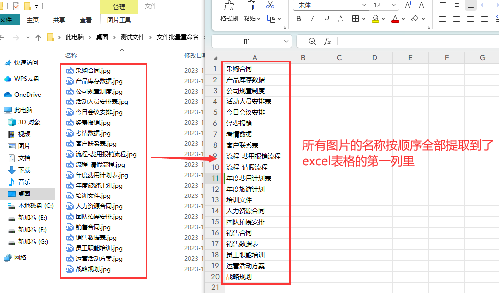This screenshot has height=293, width=499.
Task: Open the red font color dropdown arrow
Action: (x=403, y=19)
